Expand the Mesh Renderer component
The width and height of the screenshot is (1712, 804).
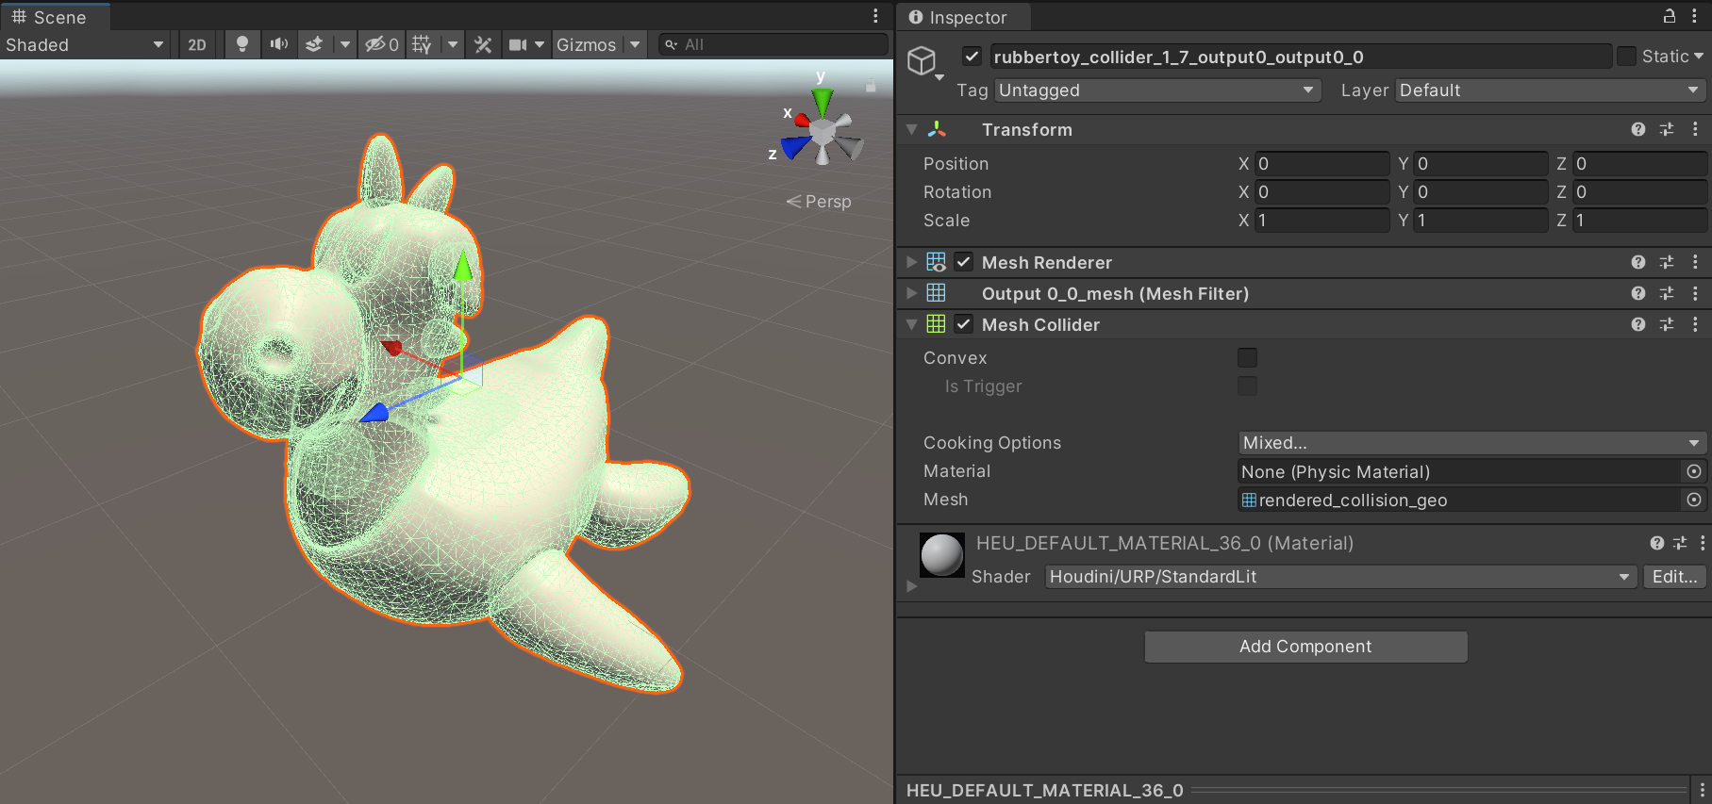[911, 263]
